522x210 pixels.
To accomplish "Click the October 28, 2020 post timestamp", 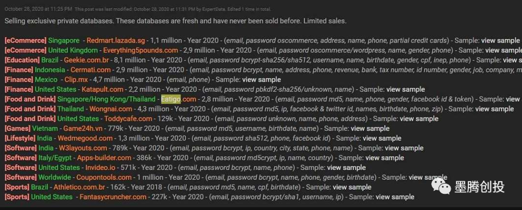I will tap(38, 9).
